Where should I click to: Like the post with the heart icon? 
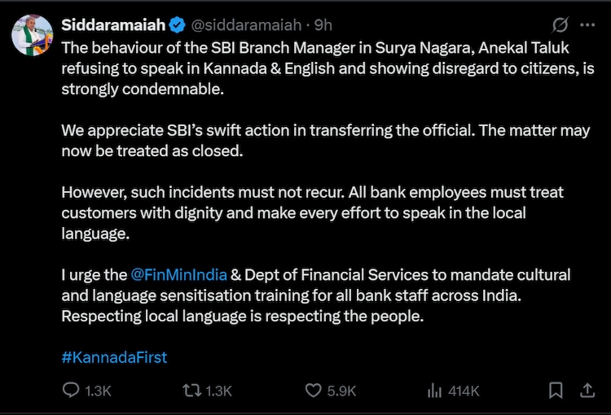click(x=313, y=391)
